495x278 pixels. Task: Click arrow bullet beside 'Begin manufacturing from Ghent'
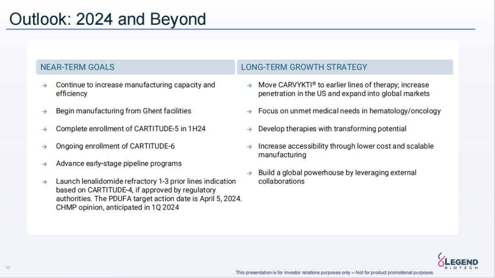tap(44, 111)
